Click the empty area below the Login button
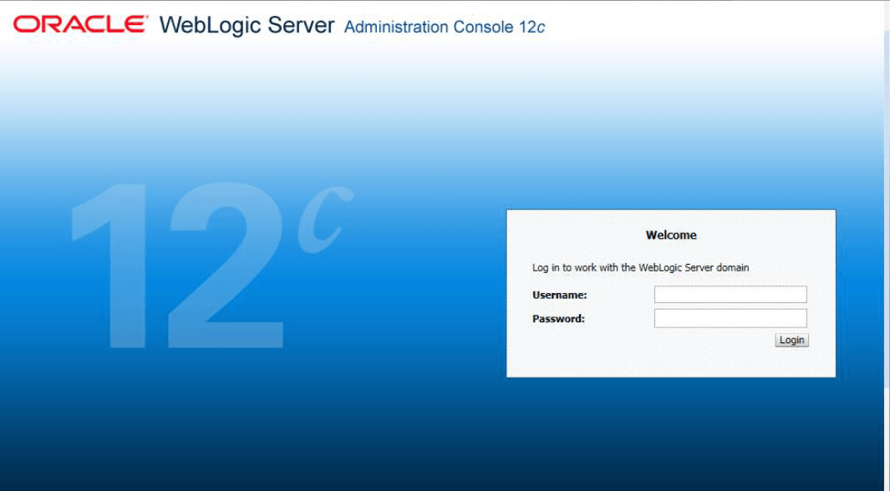Screen dimensions: 890x491 (791, 363)
